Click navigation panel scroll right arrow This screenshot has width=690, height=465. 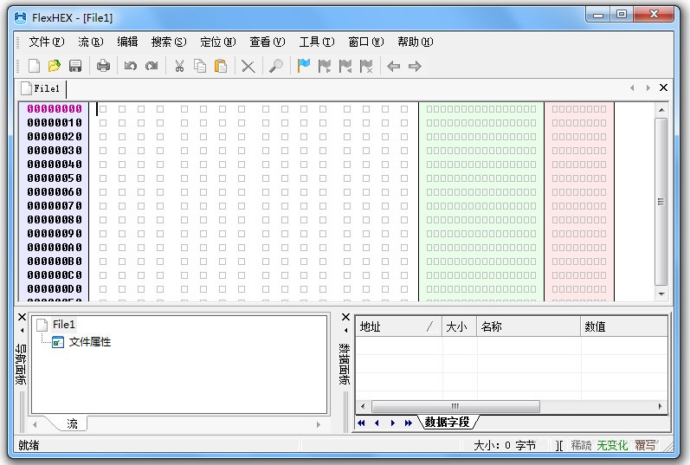[318, 424]
